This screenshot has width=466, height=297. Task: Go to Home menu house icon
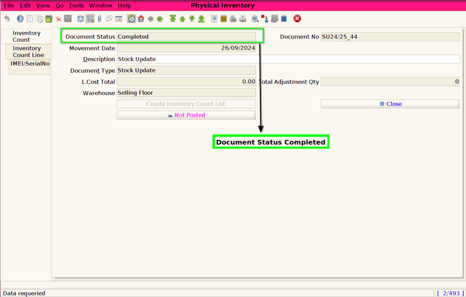(141, 19)
